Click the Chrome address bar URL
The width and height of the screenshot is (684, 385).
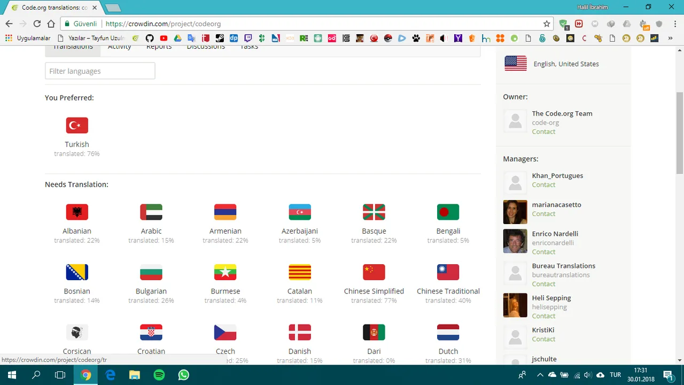coord(163,24)
